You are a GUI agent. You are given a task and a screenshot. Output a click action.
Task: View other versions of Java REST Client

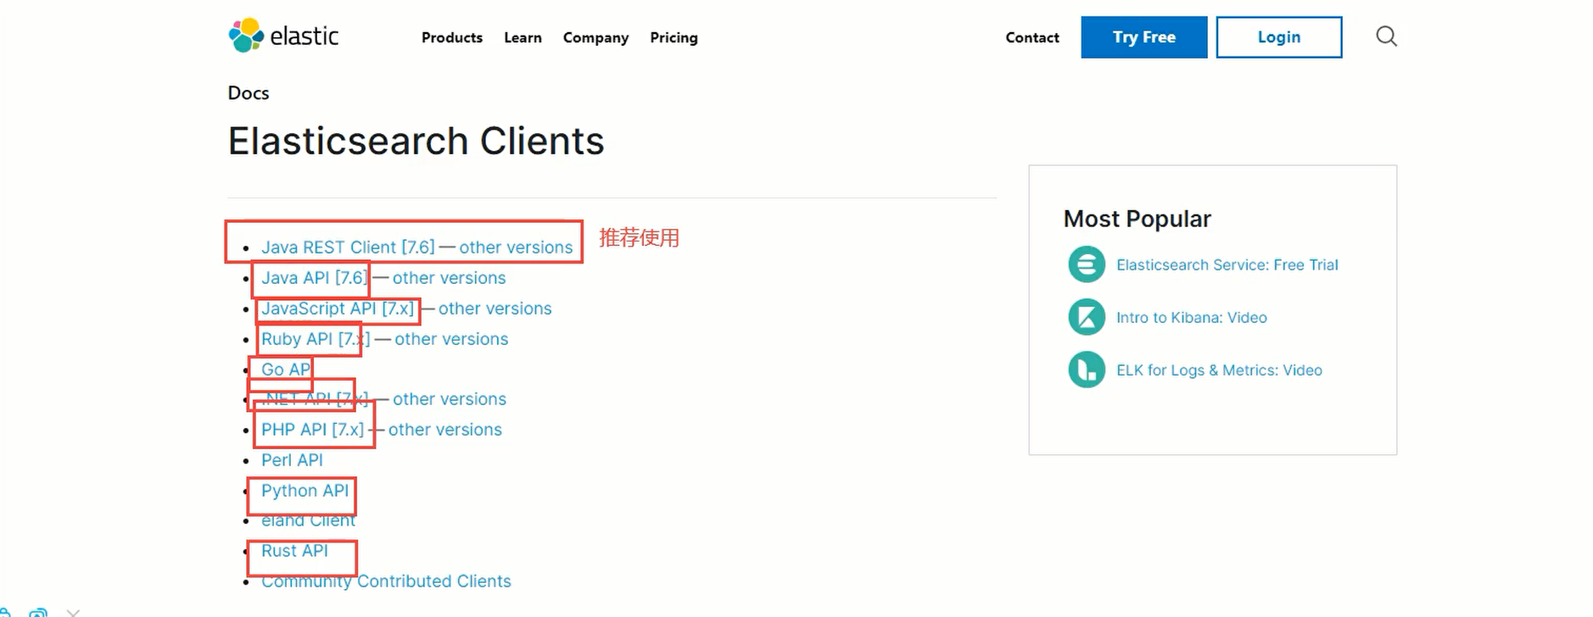516,247
